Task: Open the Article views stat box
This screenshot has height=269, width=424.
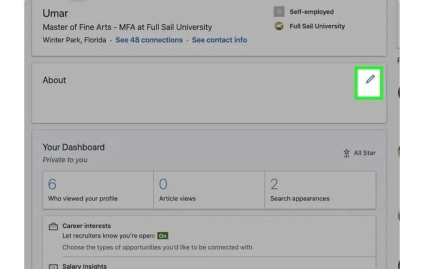Action: (209, 190)
